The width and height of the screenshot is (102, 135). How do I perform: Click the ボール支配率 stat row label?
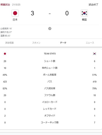click(x=50, y=75)
